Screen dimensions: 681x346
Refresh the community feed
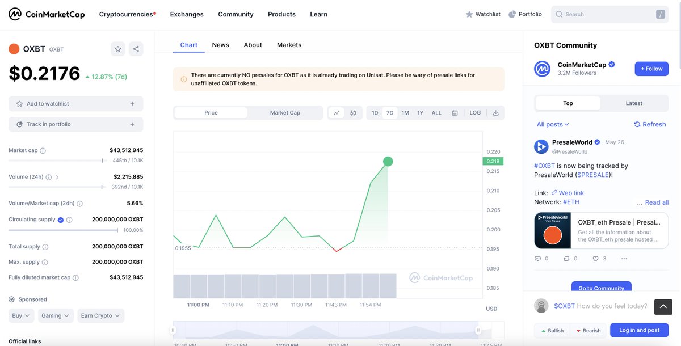point(650,124)
